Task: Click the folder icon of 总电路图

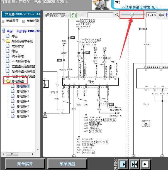Action: click(x=8, y=81)
